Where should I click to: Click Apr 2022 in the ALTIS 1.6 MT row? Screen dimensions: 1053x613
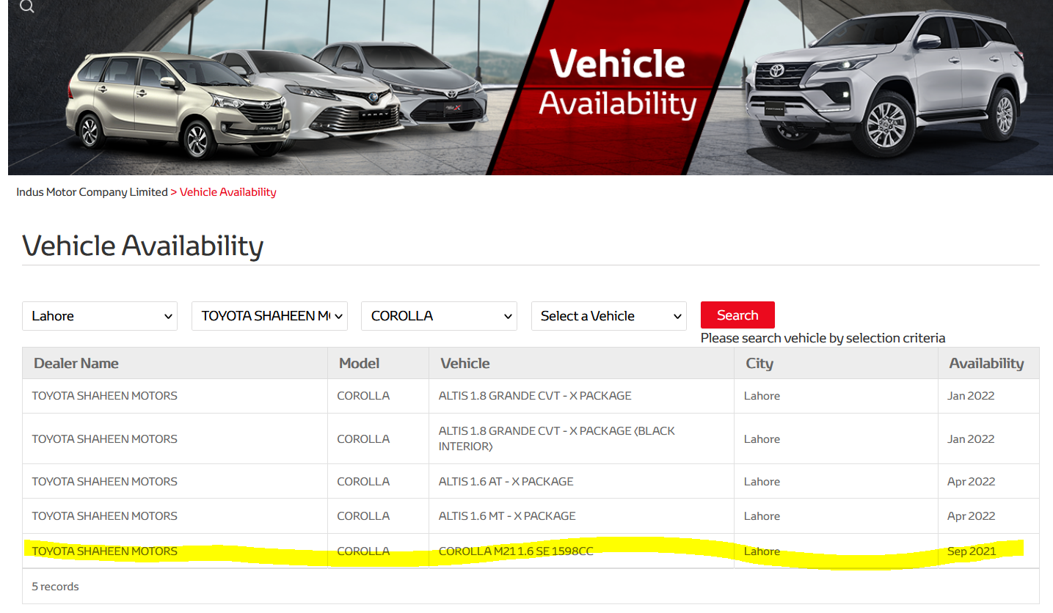tap(971, 516)
